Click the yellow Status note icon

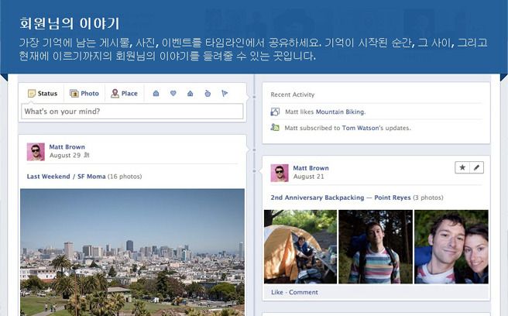(32, 94)
